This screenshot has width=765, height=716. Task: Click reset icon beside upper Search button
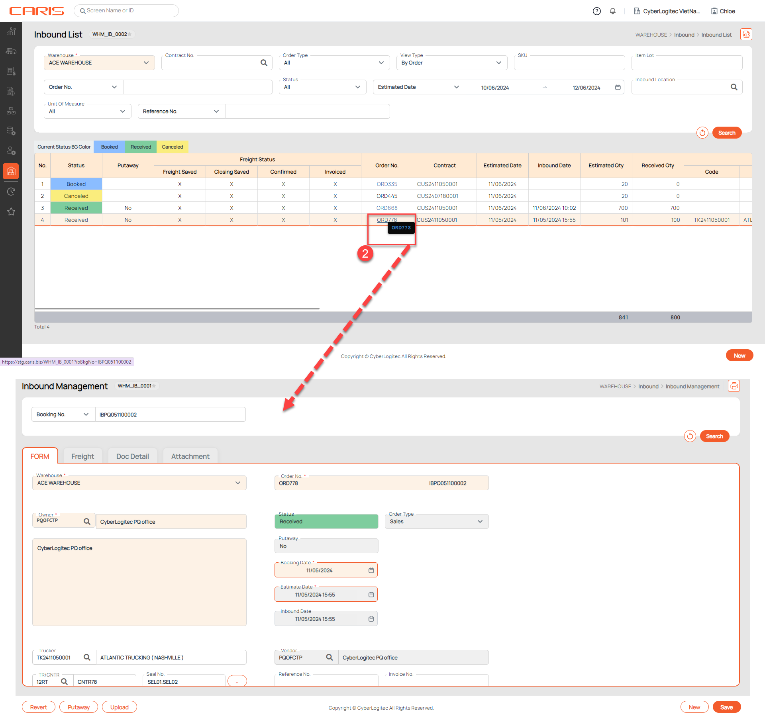(702, 133)
